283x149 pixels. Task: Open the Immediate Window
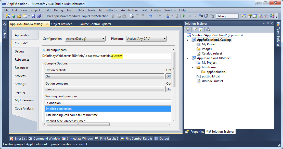78,139
